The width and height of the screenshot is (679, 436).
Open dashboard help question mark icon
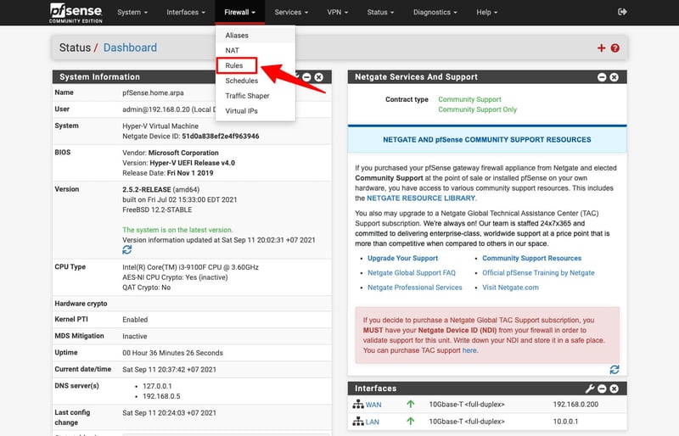click(x=614, y=48)
